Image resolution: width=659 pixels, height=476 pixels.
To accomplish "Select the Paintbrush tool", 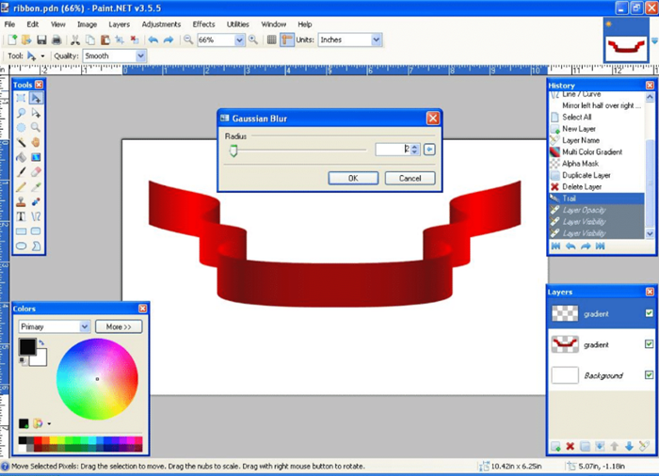I will [x=21, y=172].
